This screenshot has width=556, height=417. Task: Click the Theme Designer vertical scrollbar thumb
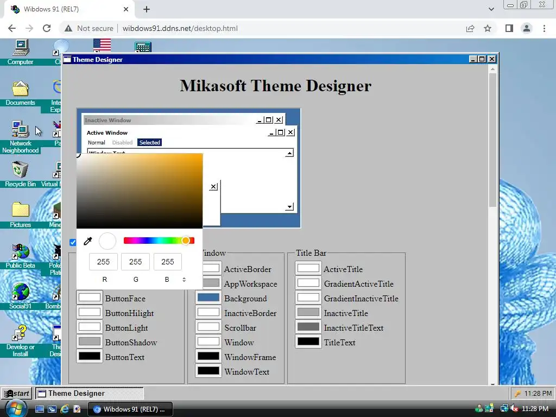(x=492, y=140)
